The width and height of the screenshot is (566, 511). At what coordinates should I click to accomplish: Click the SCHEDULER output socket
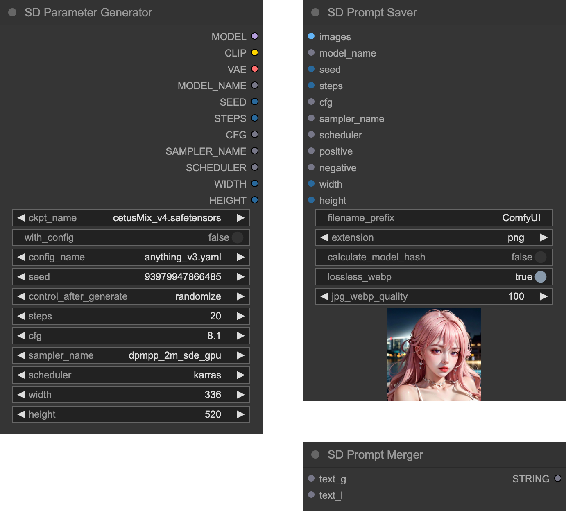pyautogui.click(x=255, y=167)
